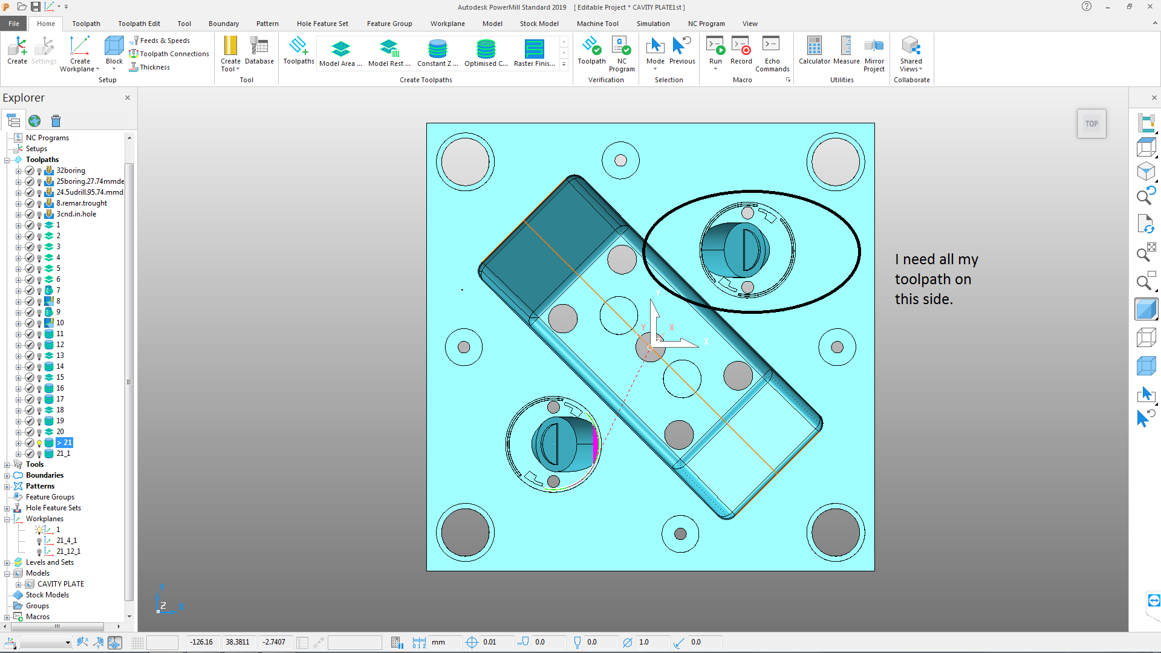
Task: Collapse the Toolpaths tree branch
Action: 7,160
